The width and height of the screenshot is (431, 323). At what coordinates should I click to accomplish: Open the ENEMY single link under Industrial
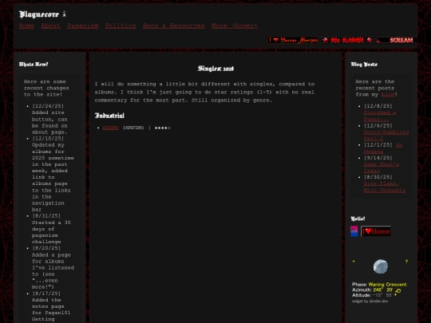click(110, 128)
